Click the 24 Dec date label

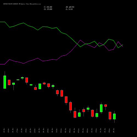[39, 130]
